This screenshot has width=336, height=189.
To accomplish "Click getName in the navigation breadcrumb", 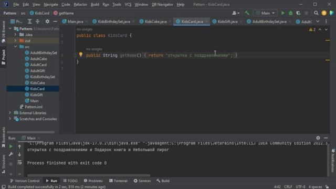I will 66,13.
